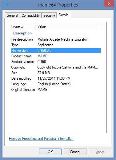Confirm with the OK button
Image resolution: width=116 pixels, height=160 pixels.
[50, 152]
